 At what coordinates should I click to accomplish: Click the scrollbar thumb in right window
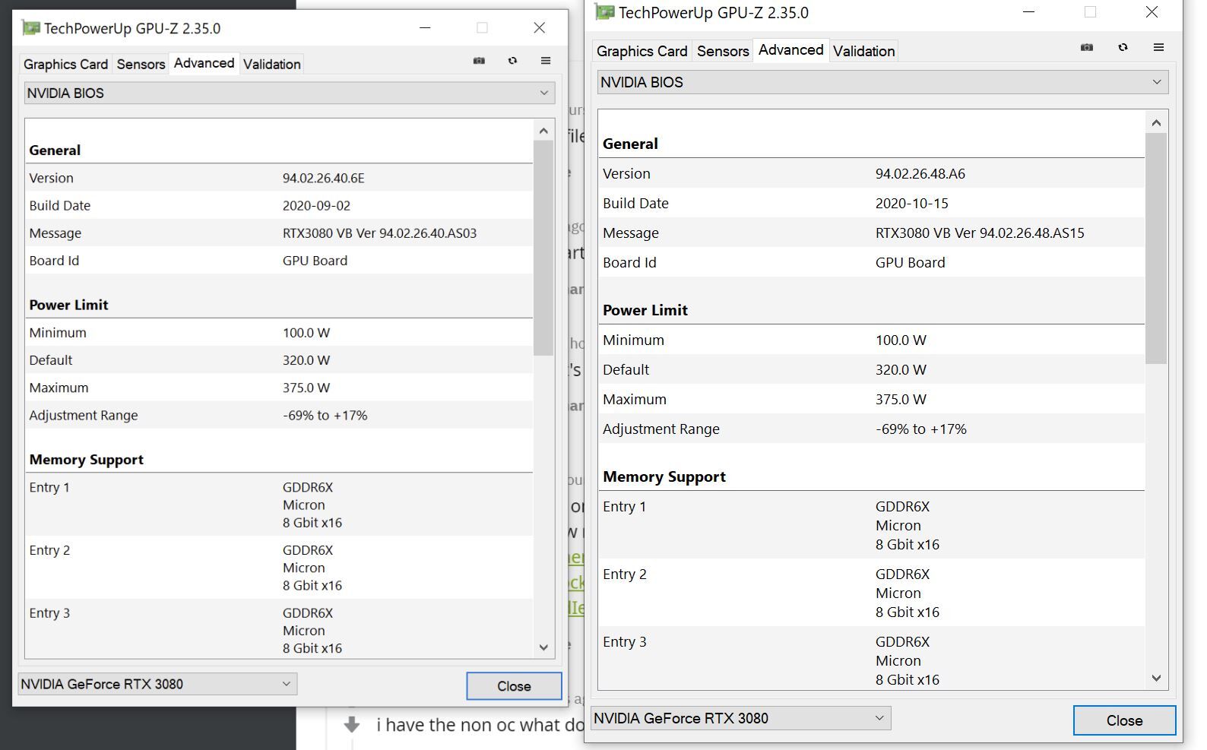1156,248
